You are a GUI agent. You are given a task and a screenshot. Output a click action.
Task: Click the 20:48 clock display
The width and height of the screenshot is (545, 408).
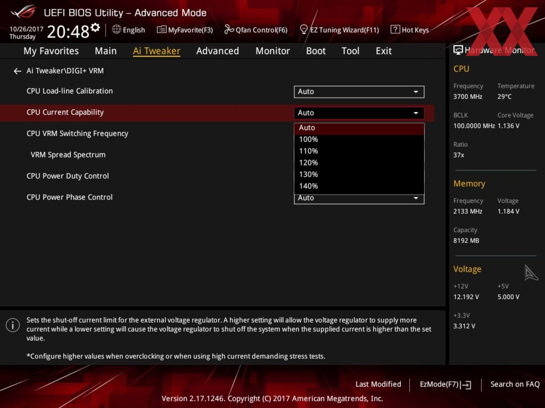pos(68,32)
